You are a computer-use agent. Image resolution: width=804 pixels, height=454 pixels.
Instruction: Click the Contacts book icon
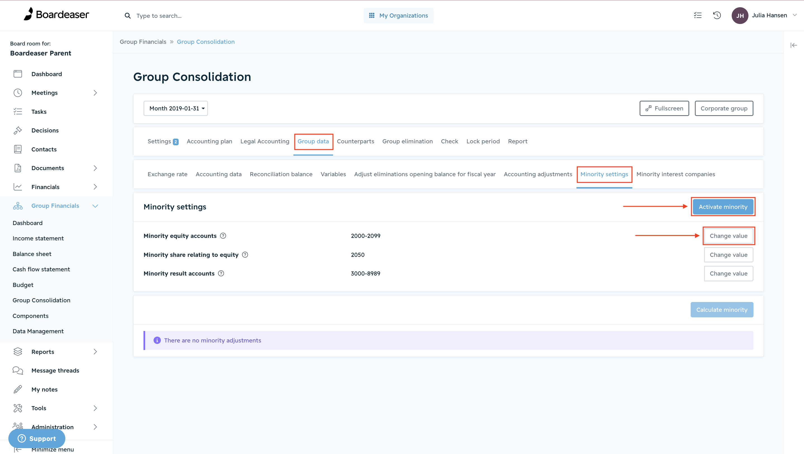coord(18,149)
